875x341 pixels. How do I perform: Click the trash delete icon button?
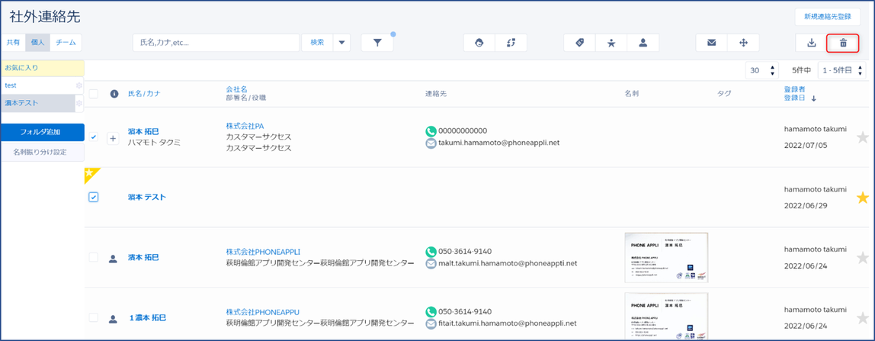(x=843, y=43)
